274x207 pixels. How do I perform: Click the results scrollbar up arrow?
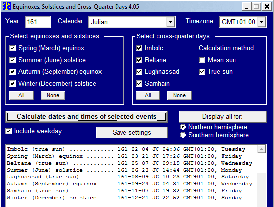[262, 149]
